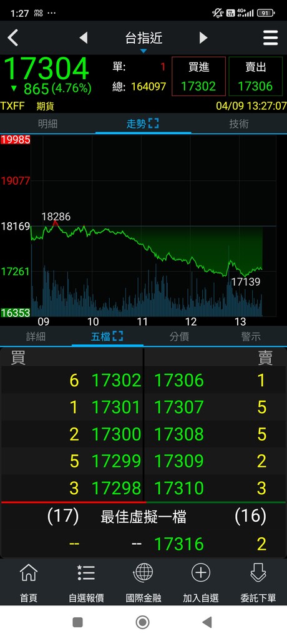The image size is (287, 639).
Task: Open 自選報價 watchlist icon
Action: coord(86,573)
